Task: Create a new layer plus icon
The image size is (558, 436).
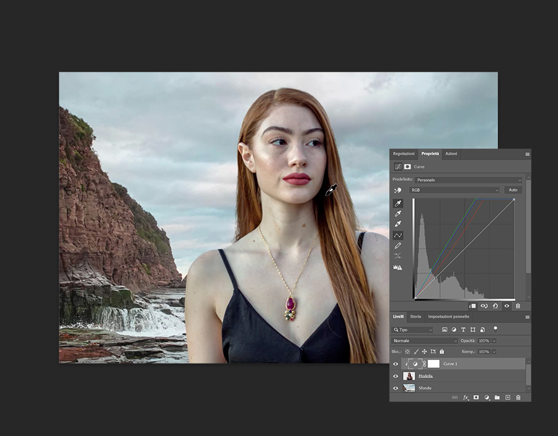Action: click(508, 398)
